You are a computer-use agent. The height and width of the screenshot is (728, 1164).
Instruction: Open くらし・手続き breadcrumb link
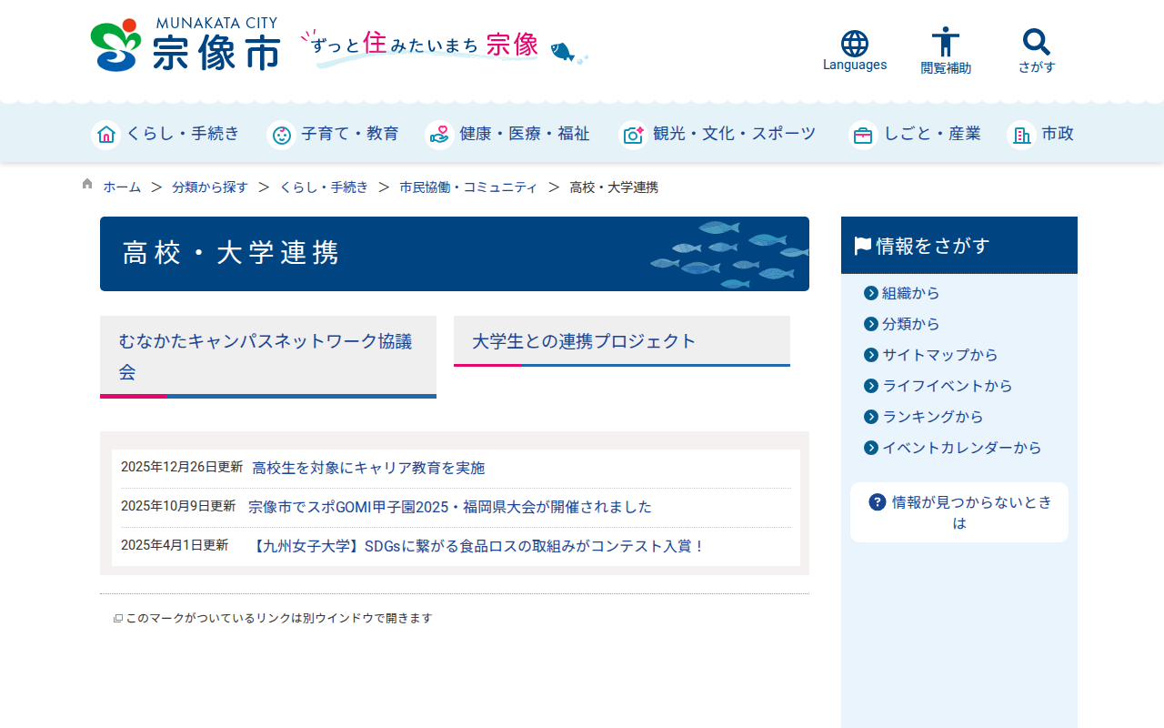324,187
